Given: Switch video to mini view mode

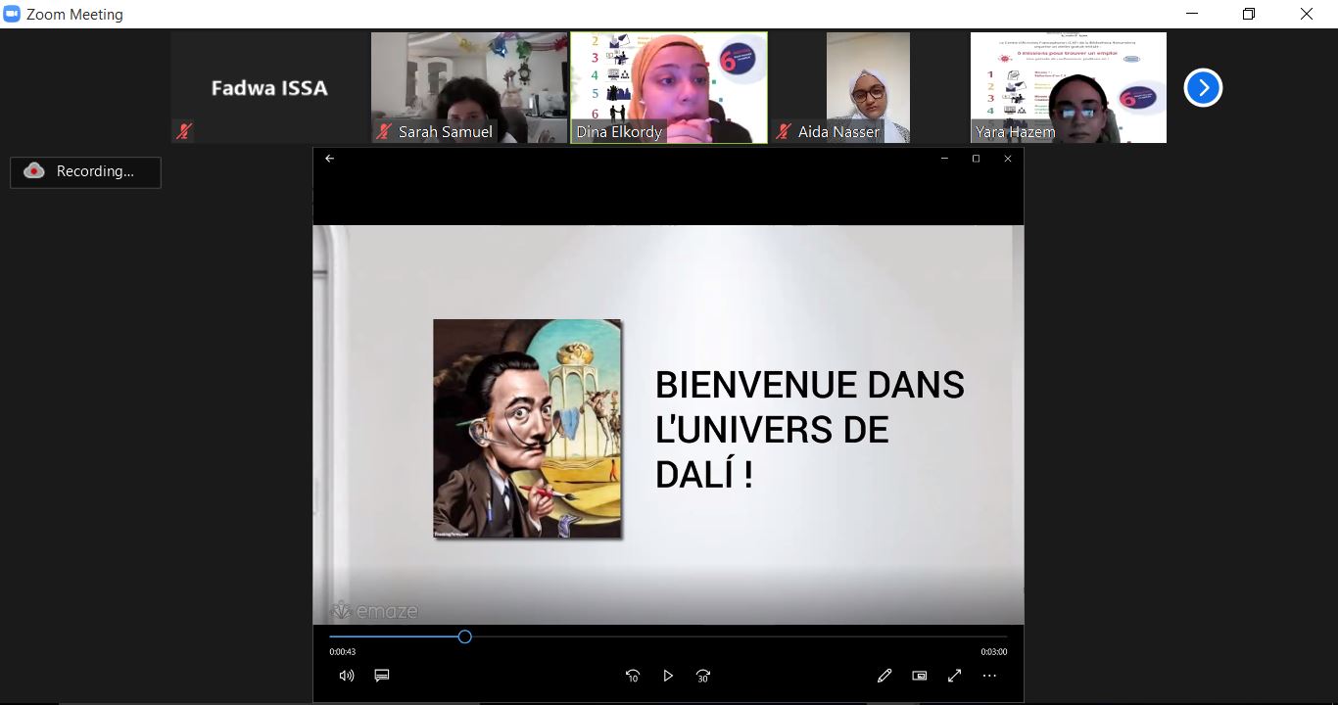Looking at the screenshot, I should 920,676.
